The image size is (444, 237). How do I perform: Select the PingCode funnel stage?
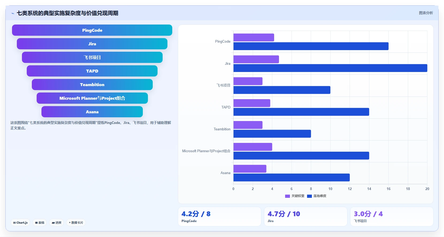[92, 30]
